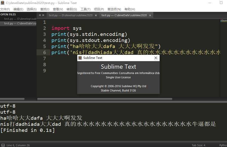The height and width of the screenshot is (147, 227).
Task: Click the output line starting with nis打dadhiada
Action: pyautogui.click(x=108, y=124)
